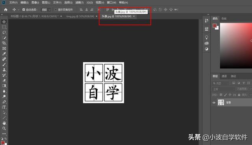Screen dimensions: 252x145
Task: Select the Frame tool
Action: click(4, 48)
